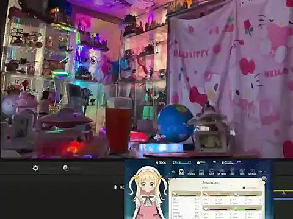Click the 500 currency counter
Image resolution: width=293 pixels, height=219 pixels.
[161, 162]
